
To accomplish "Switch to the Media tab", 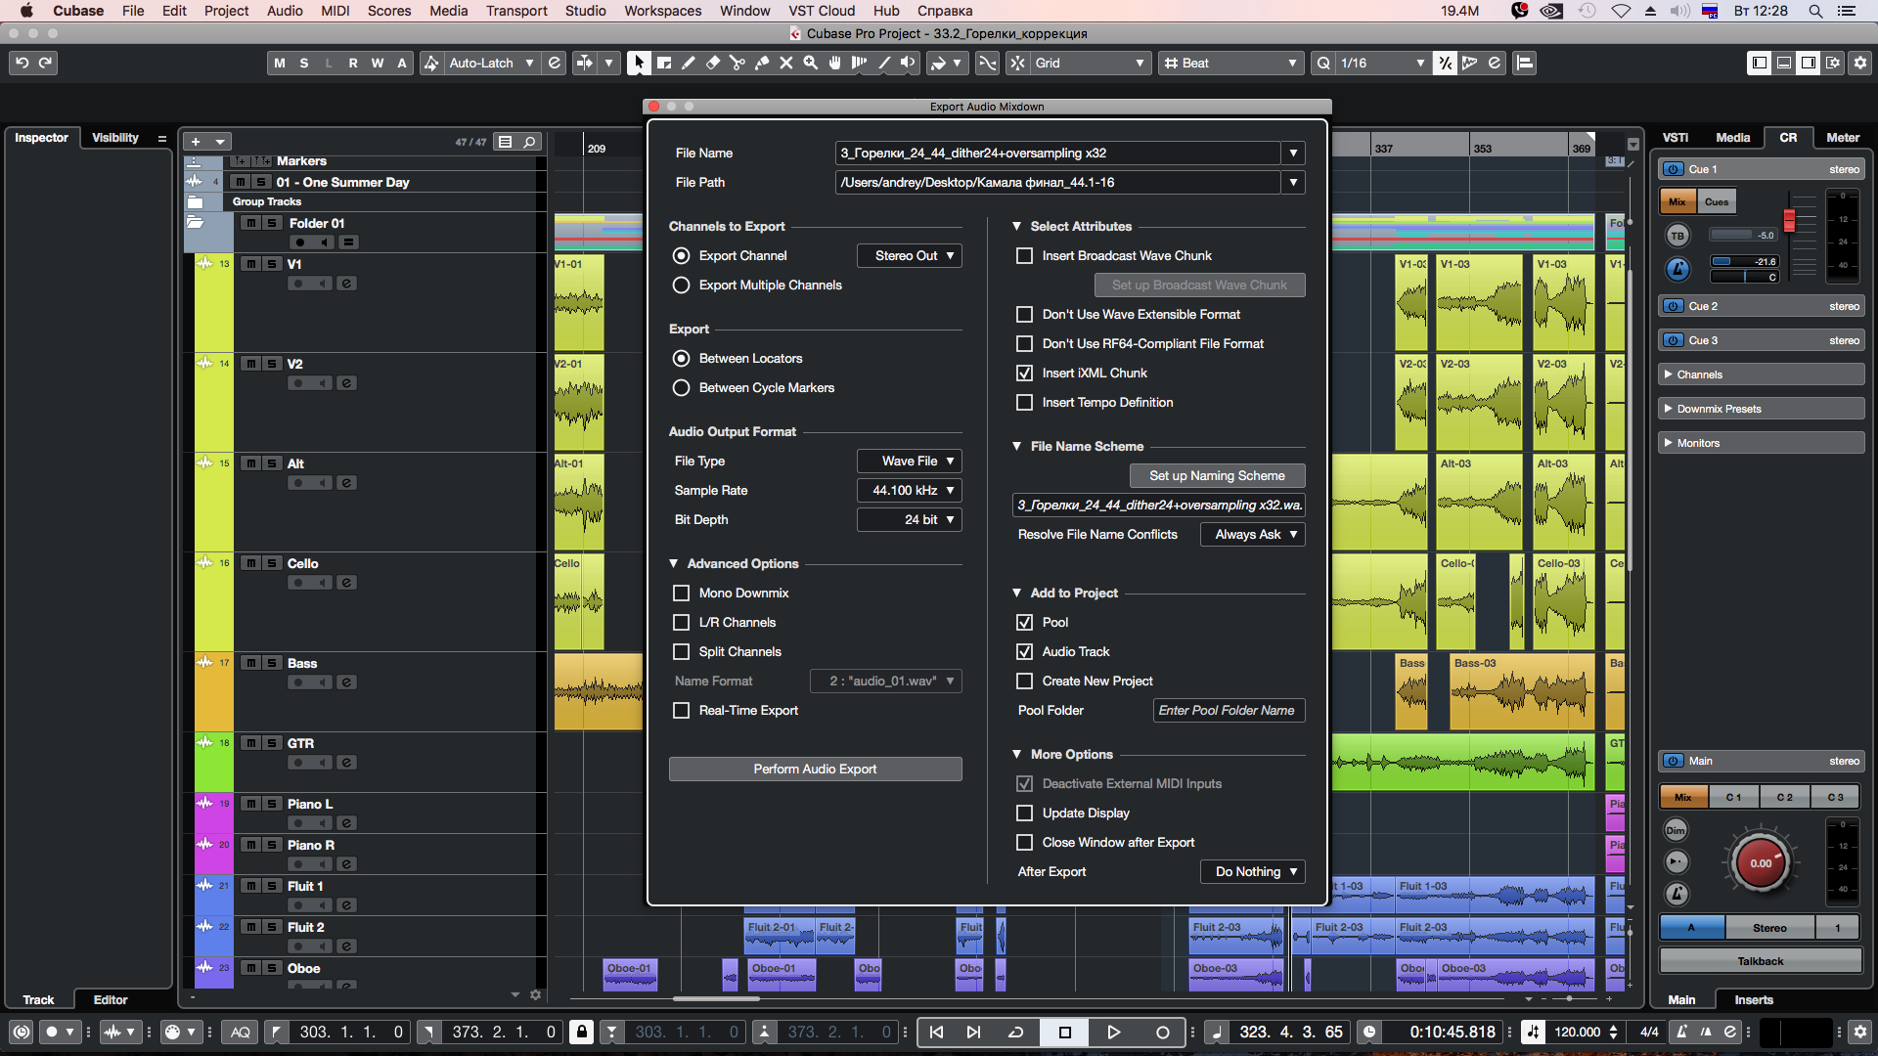I will pos(1733,138).
